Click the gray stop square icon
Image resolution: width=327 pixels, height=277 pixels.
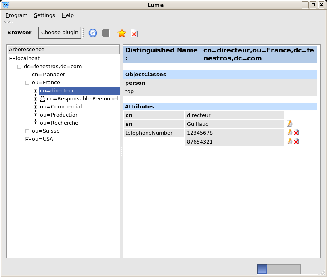click(x=106, y=33)
